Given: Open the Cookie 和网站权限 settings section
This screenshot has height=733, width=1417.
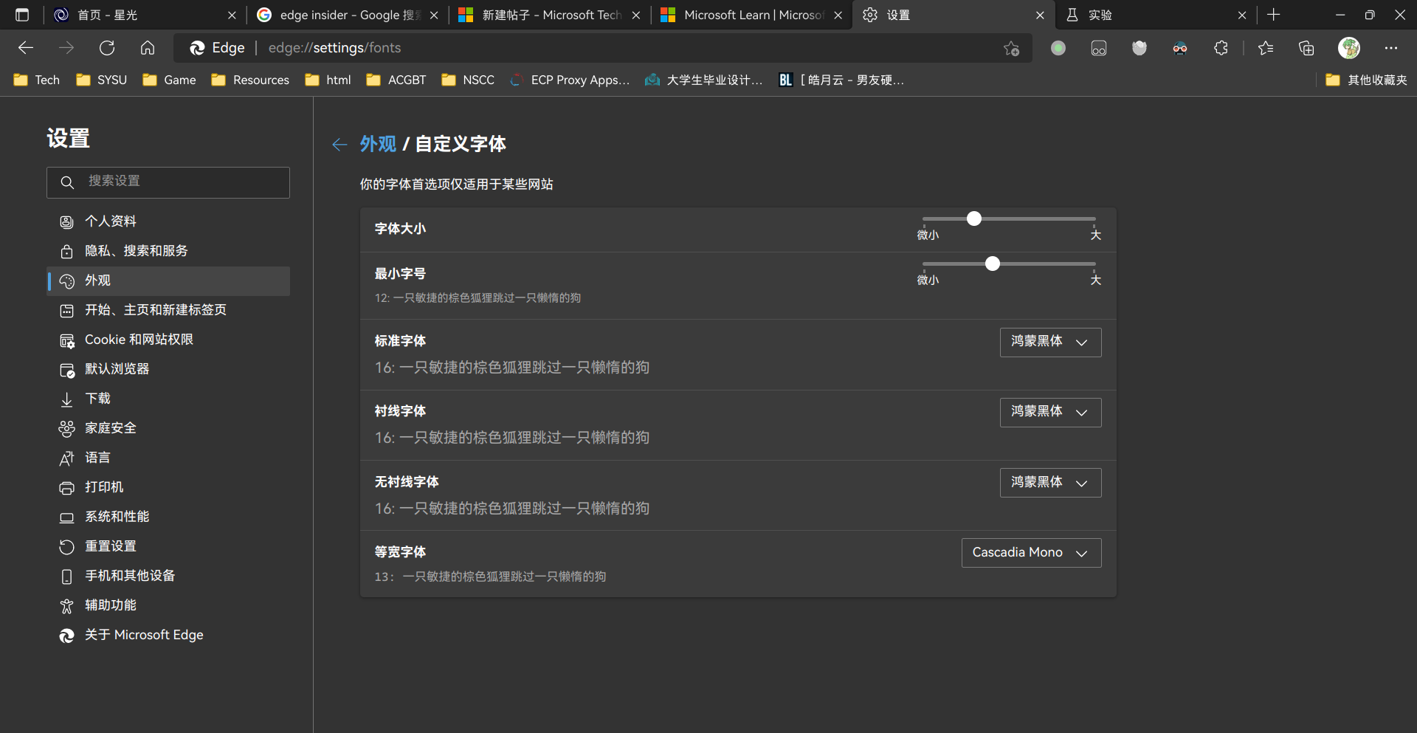Looking at the screenshot, I should pos(139,339).
